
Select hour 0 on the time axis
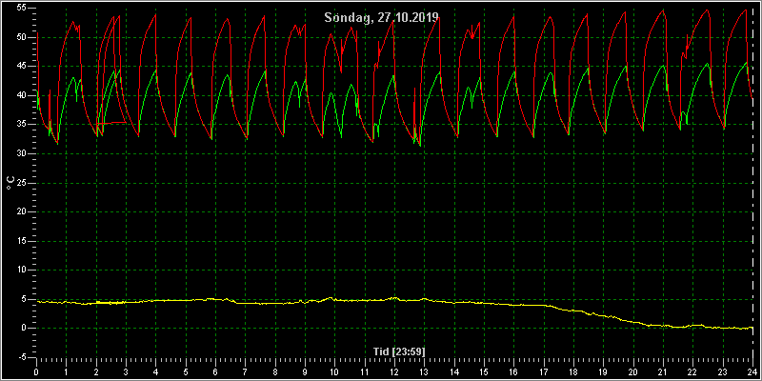coord(37,371)
